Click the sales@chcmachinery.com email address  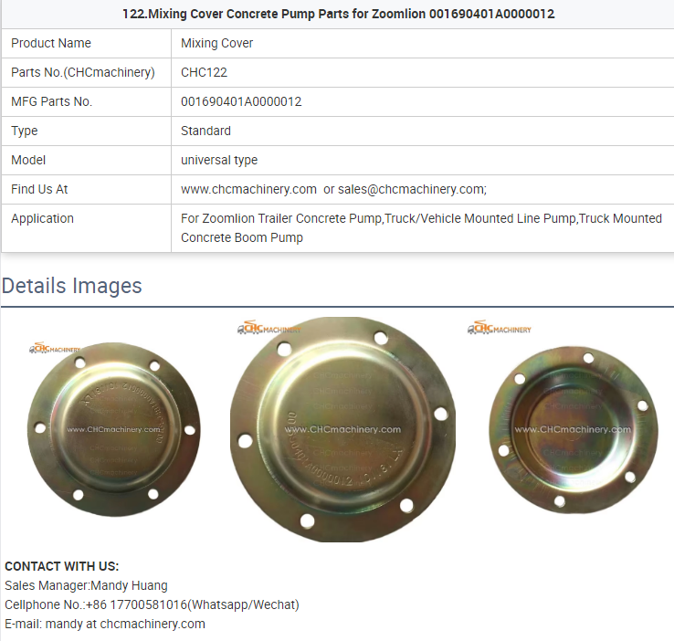[x=411, y=189]
